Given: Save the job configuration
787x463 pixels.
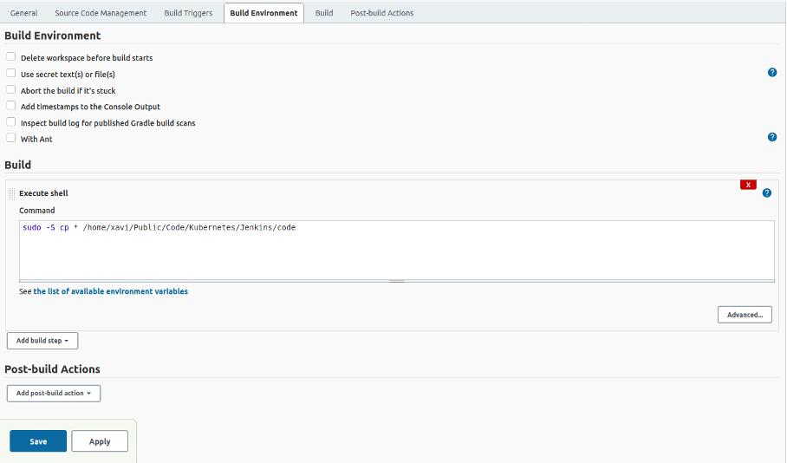Looking at the screenshot, I should [38, 441].
